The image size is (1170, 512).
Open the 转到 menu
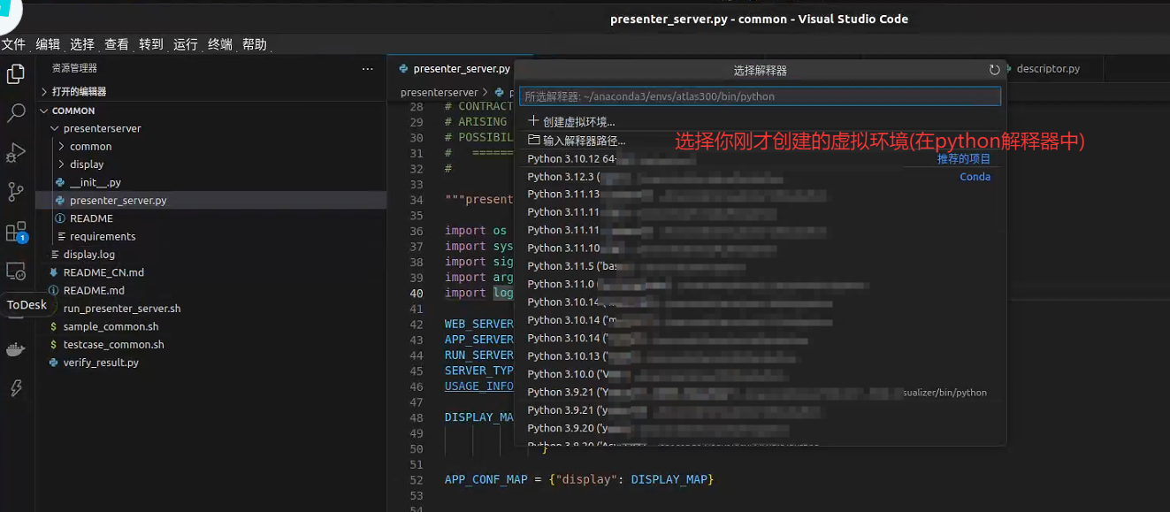(151, 44)
